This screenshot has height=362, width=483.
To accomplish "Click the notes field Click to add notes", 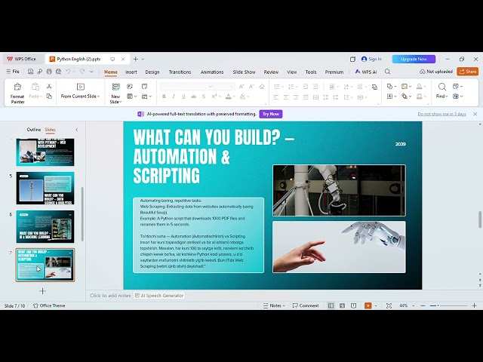I will [x=110, y=296].
